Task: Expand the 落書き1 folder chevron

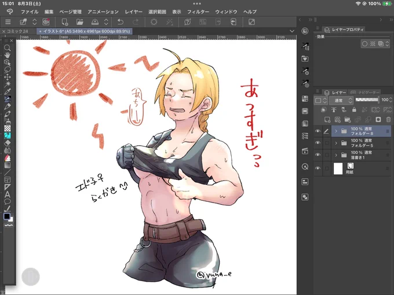Action: click(x=336, y=155)
